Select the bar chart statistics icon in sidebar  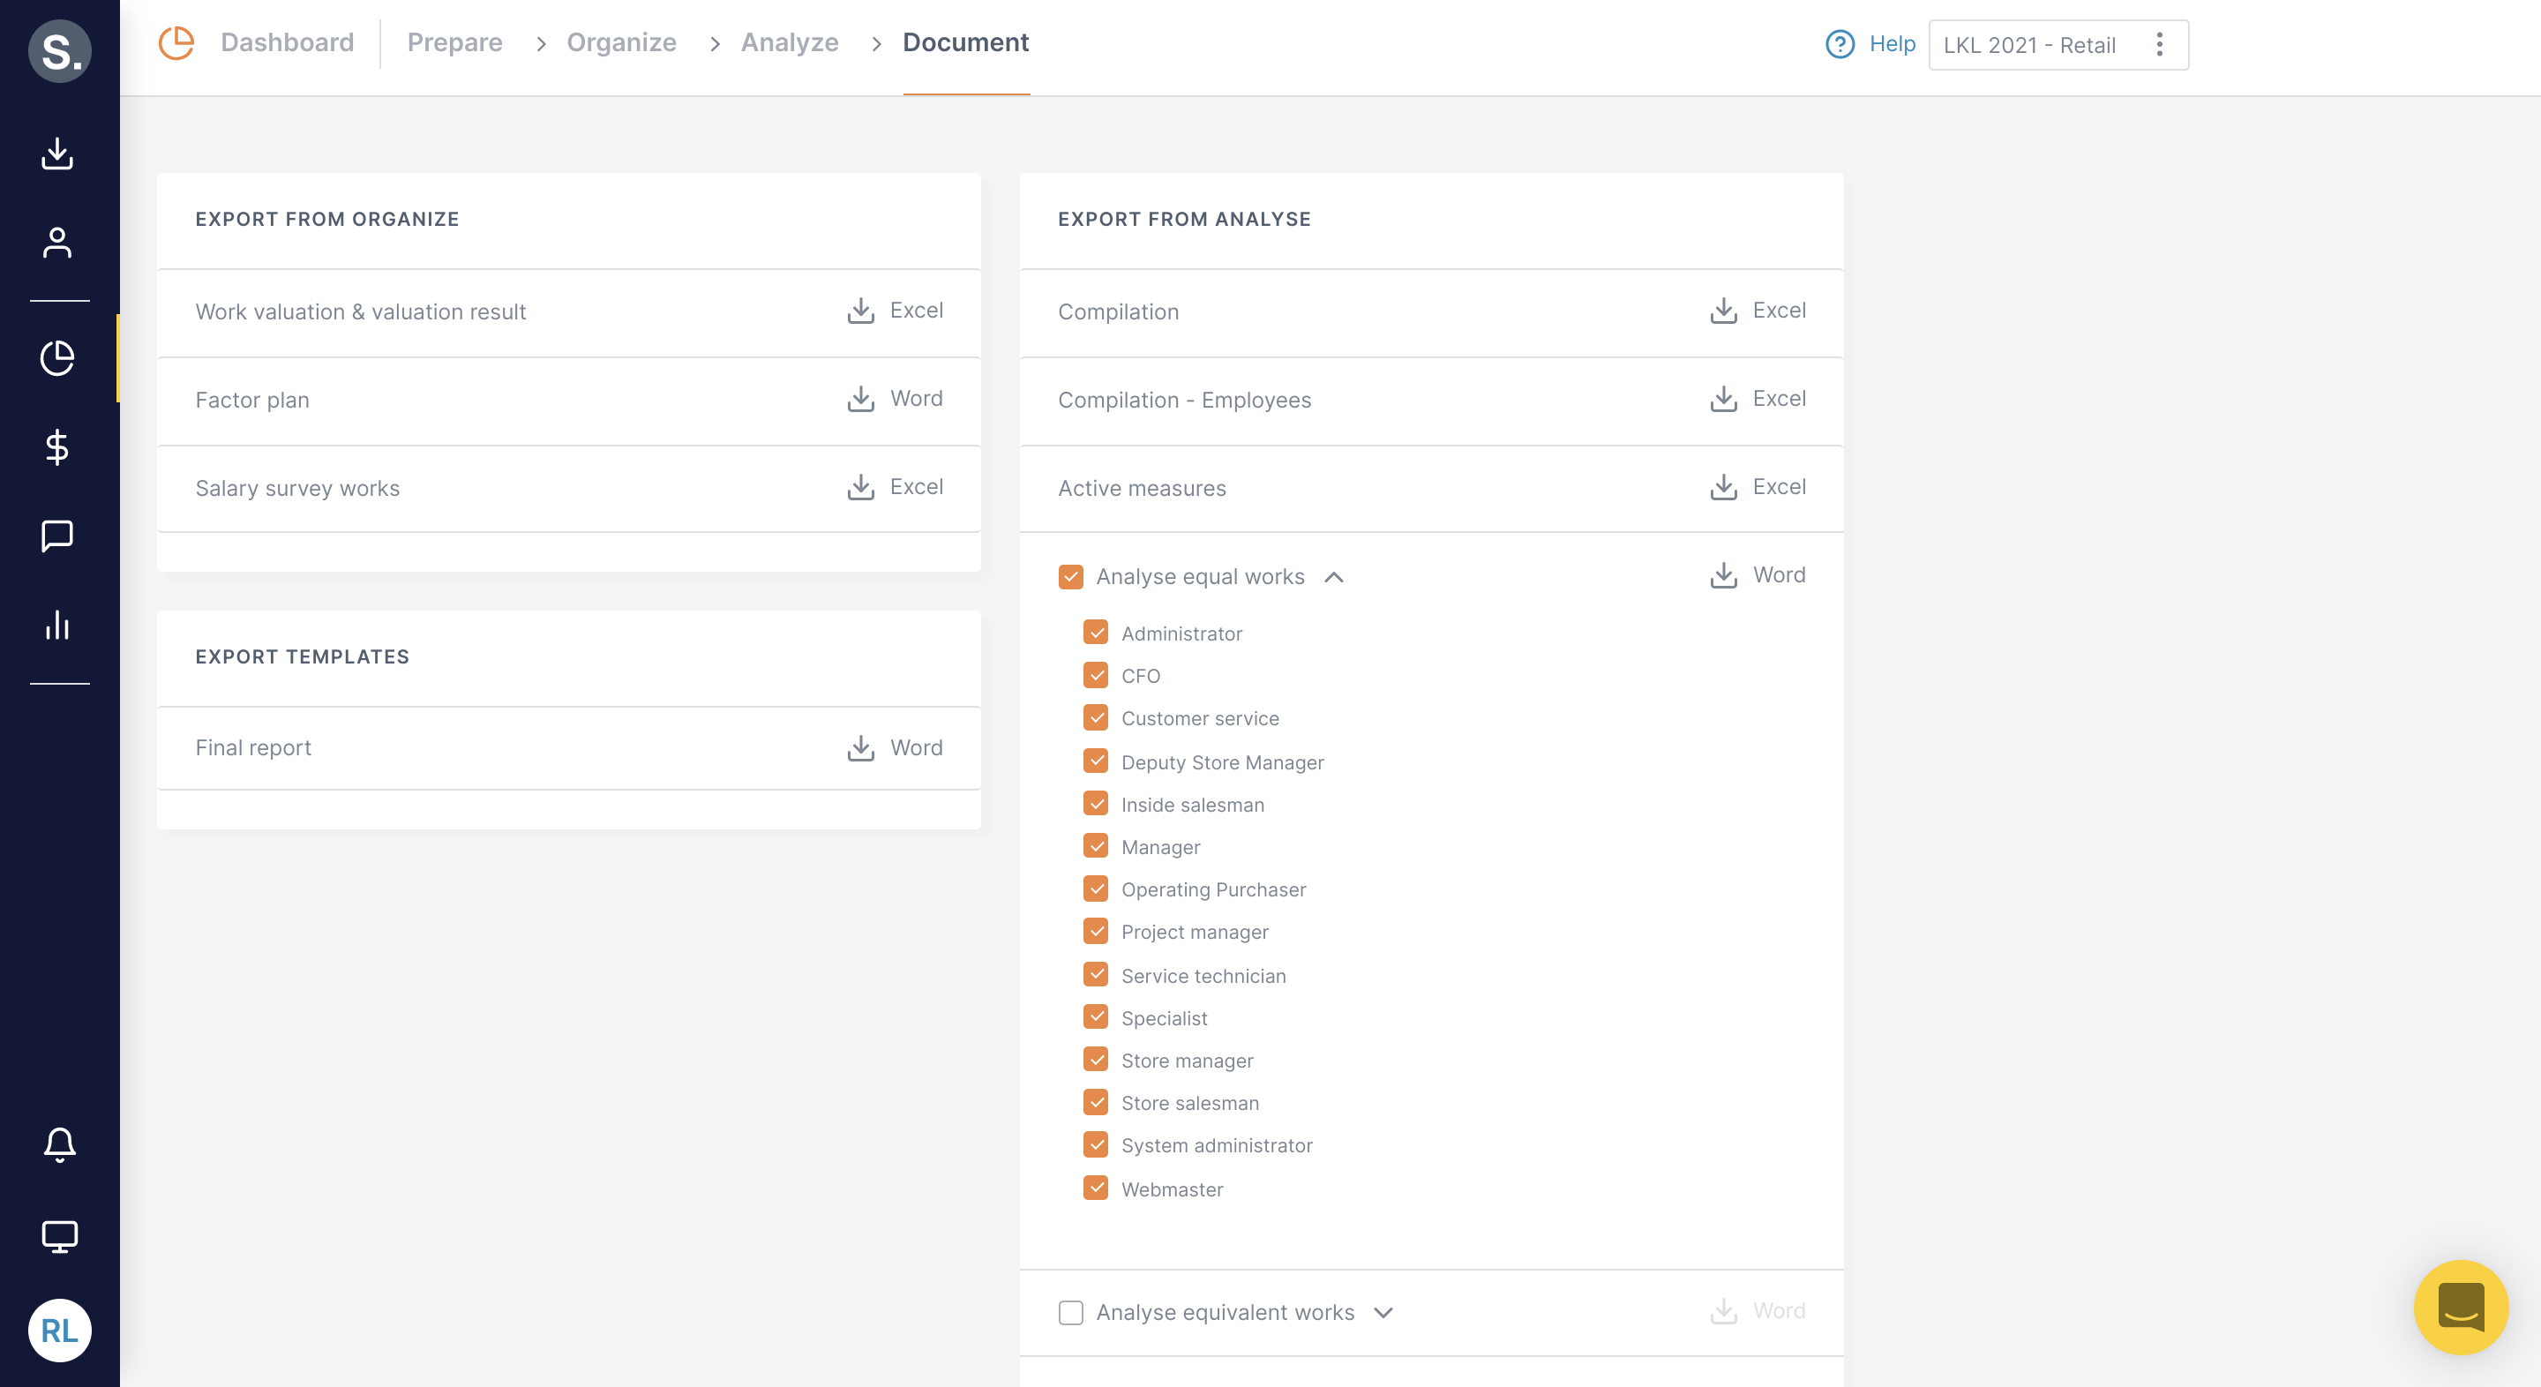coord(58,626)
